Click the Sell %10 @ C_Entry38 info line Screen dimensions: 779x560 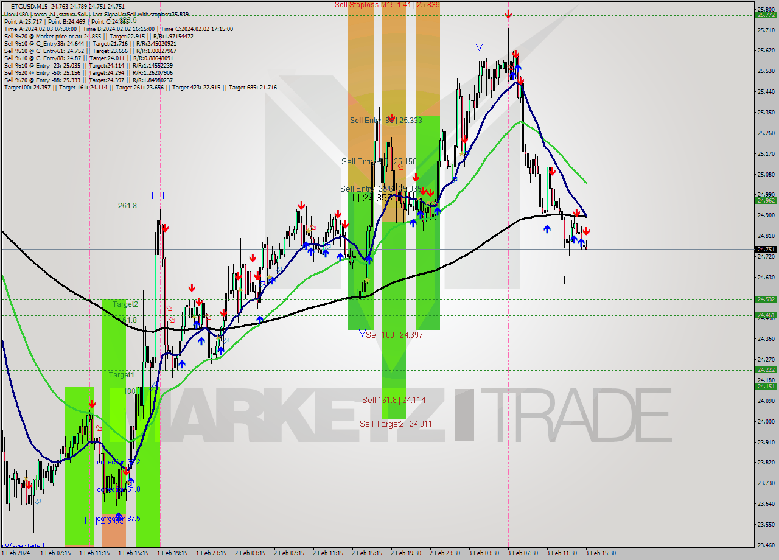[90, 43]
